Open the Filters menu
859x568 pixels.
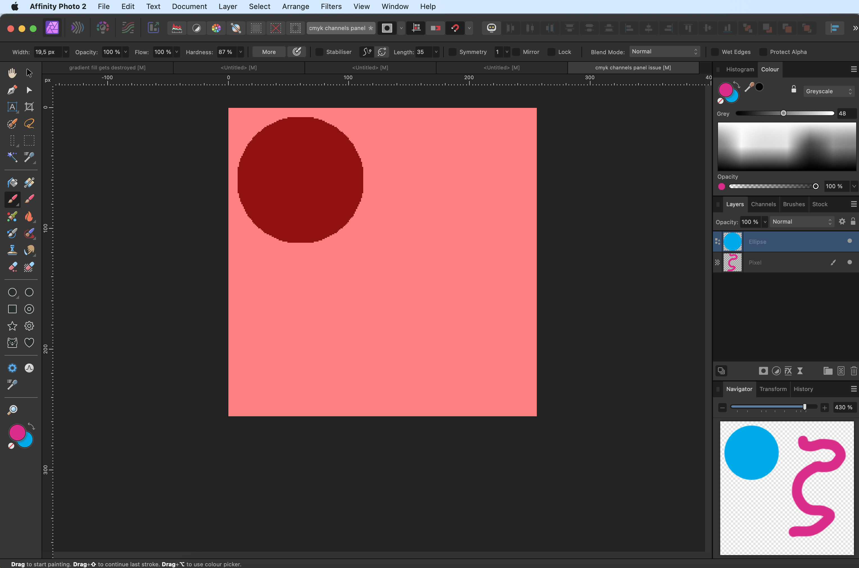click(x=331, y=6)
